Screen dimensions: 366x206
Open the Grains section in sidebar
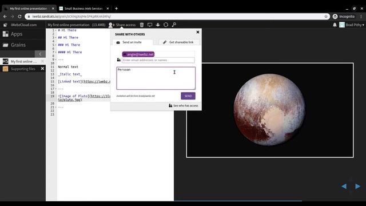pyautogui.click(x=23, y=45)
